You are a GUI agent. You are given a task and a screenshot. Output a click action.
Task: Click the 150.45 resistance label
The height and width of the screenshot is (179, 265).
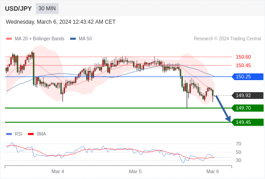pos(243,65)
